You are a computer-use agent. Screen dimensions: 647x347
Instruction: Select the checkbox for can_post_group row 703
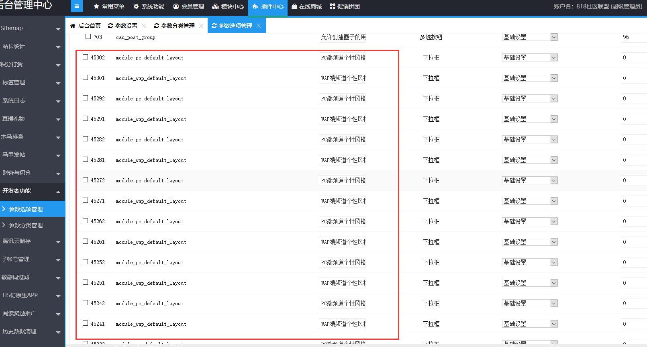point(88,37)
